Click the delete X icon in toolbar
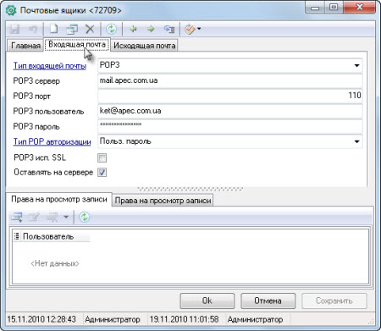This screenshot has height=331, width=381. [x=90, y=29]
